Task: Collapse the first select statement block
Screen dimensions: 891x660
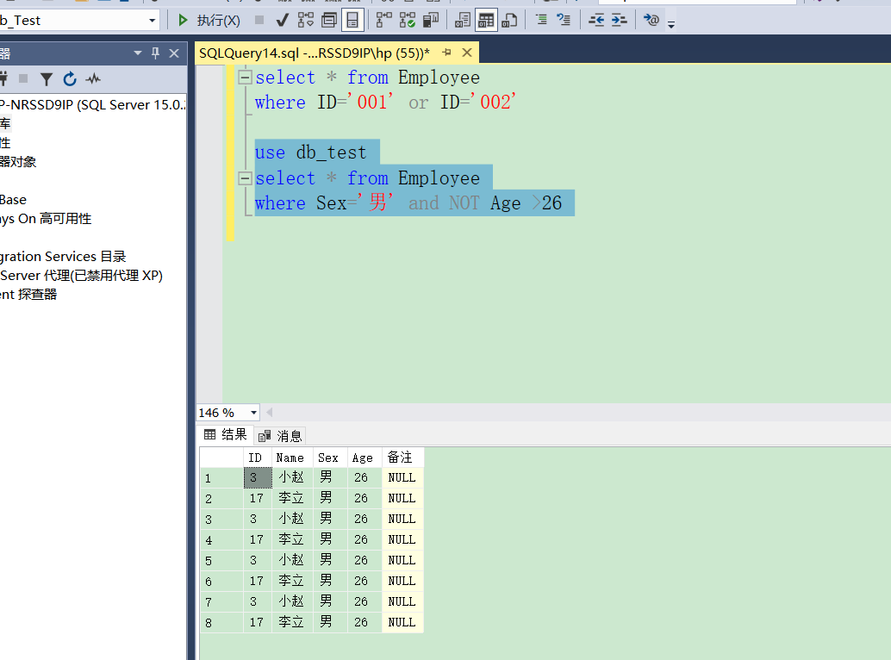Action: click(245, 78)
